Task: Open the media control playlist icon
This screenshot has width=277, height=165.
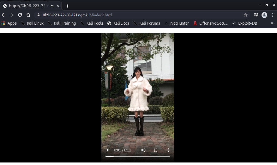Action: (x=256, y=15)
